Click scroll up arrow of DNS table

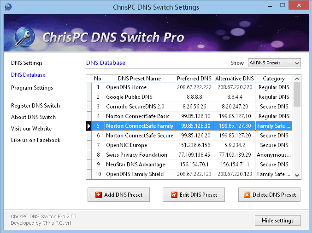coord(297,79)
